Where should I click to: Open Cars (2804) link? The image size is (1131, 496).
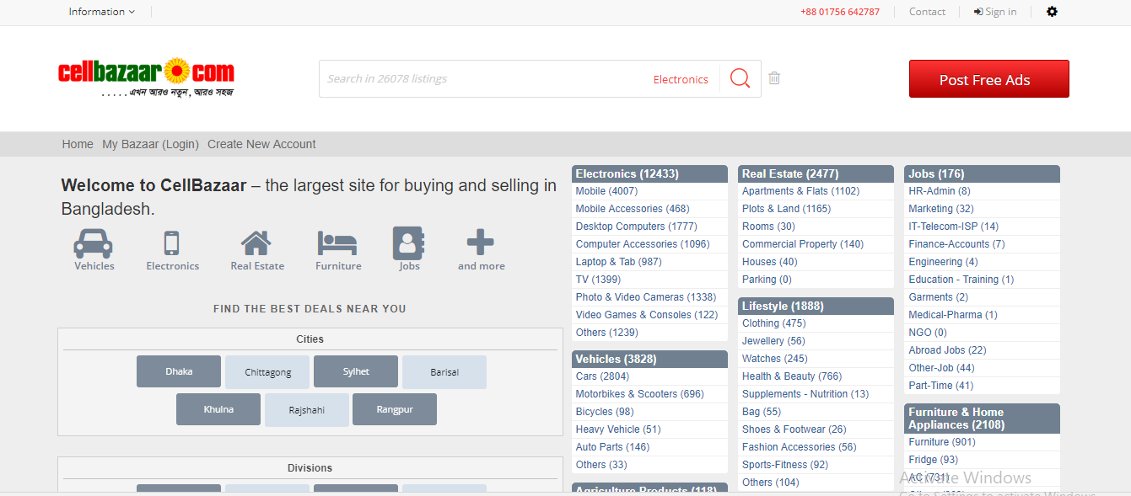(602, 376)
